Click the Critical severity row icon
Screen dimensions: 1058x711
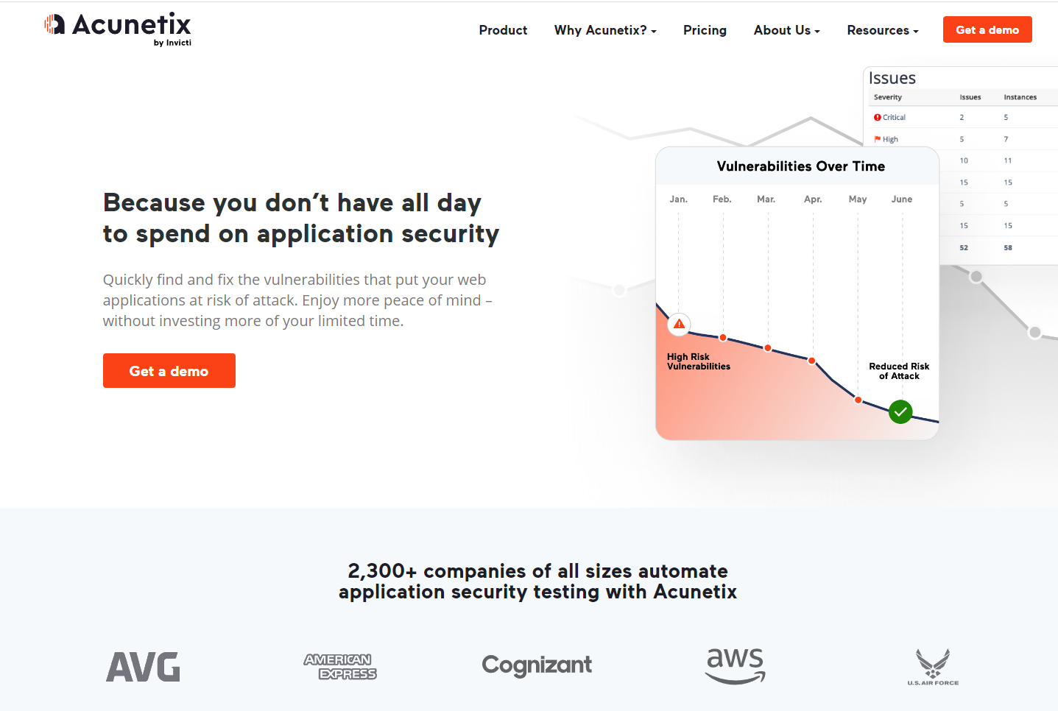(x=878, y=117)
